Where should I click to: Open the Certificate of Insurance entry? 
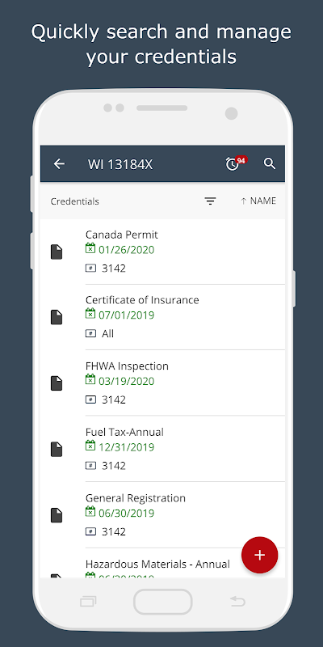[162, 317]
